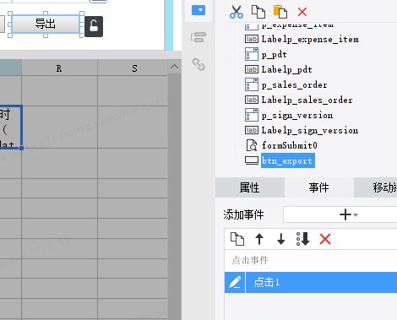Select the 点击1 event row
The image size is (397, 320).
point(311,282)
